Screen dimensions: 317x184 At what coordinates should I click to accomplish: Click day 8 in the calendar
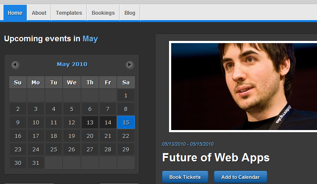[x=126, y=109]
